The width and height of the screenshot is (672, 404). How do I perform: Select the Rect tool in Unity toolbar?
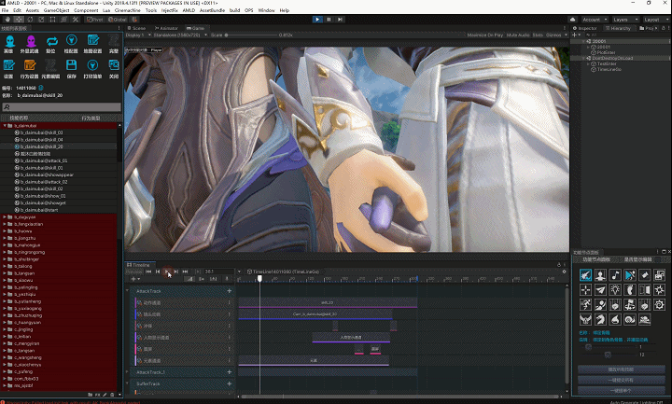click(x=52, y=20)
